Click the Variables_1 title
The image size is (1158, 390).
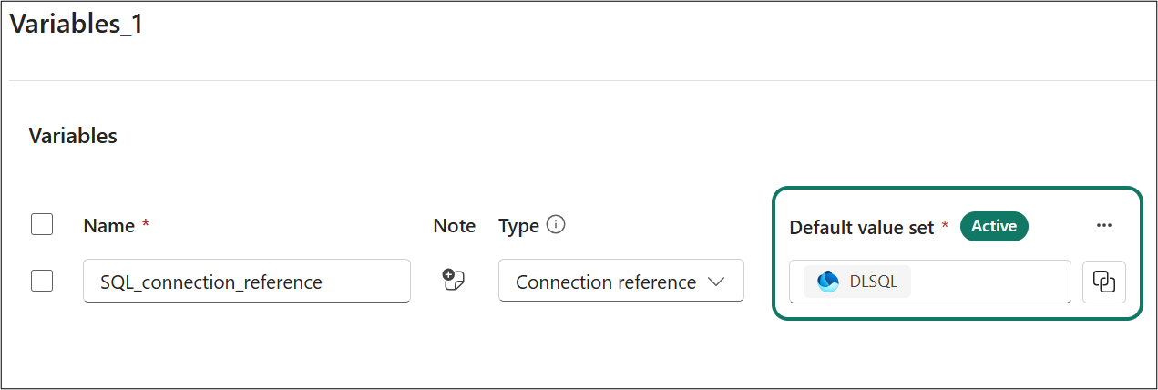click(x=77, y=25)
